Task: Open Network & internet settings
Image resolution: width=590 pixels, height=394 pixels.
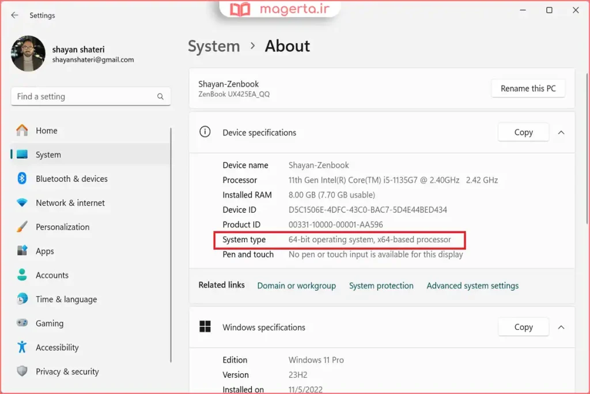Action: [x=70, y=203]
